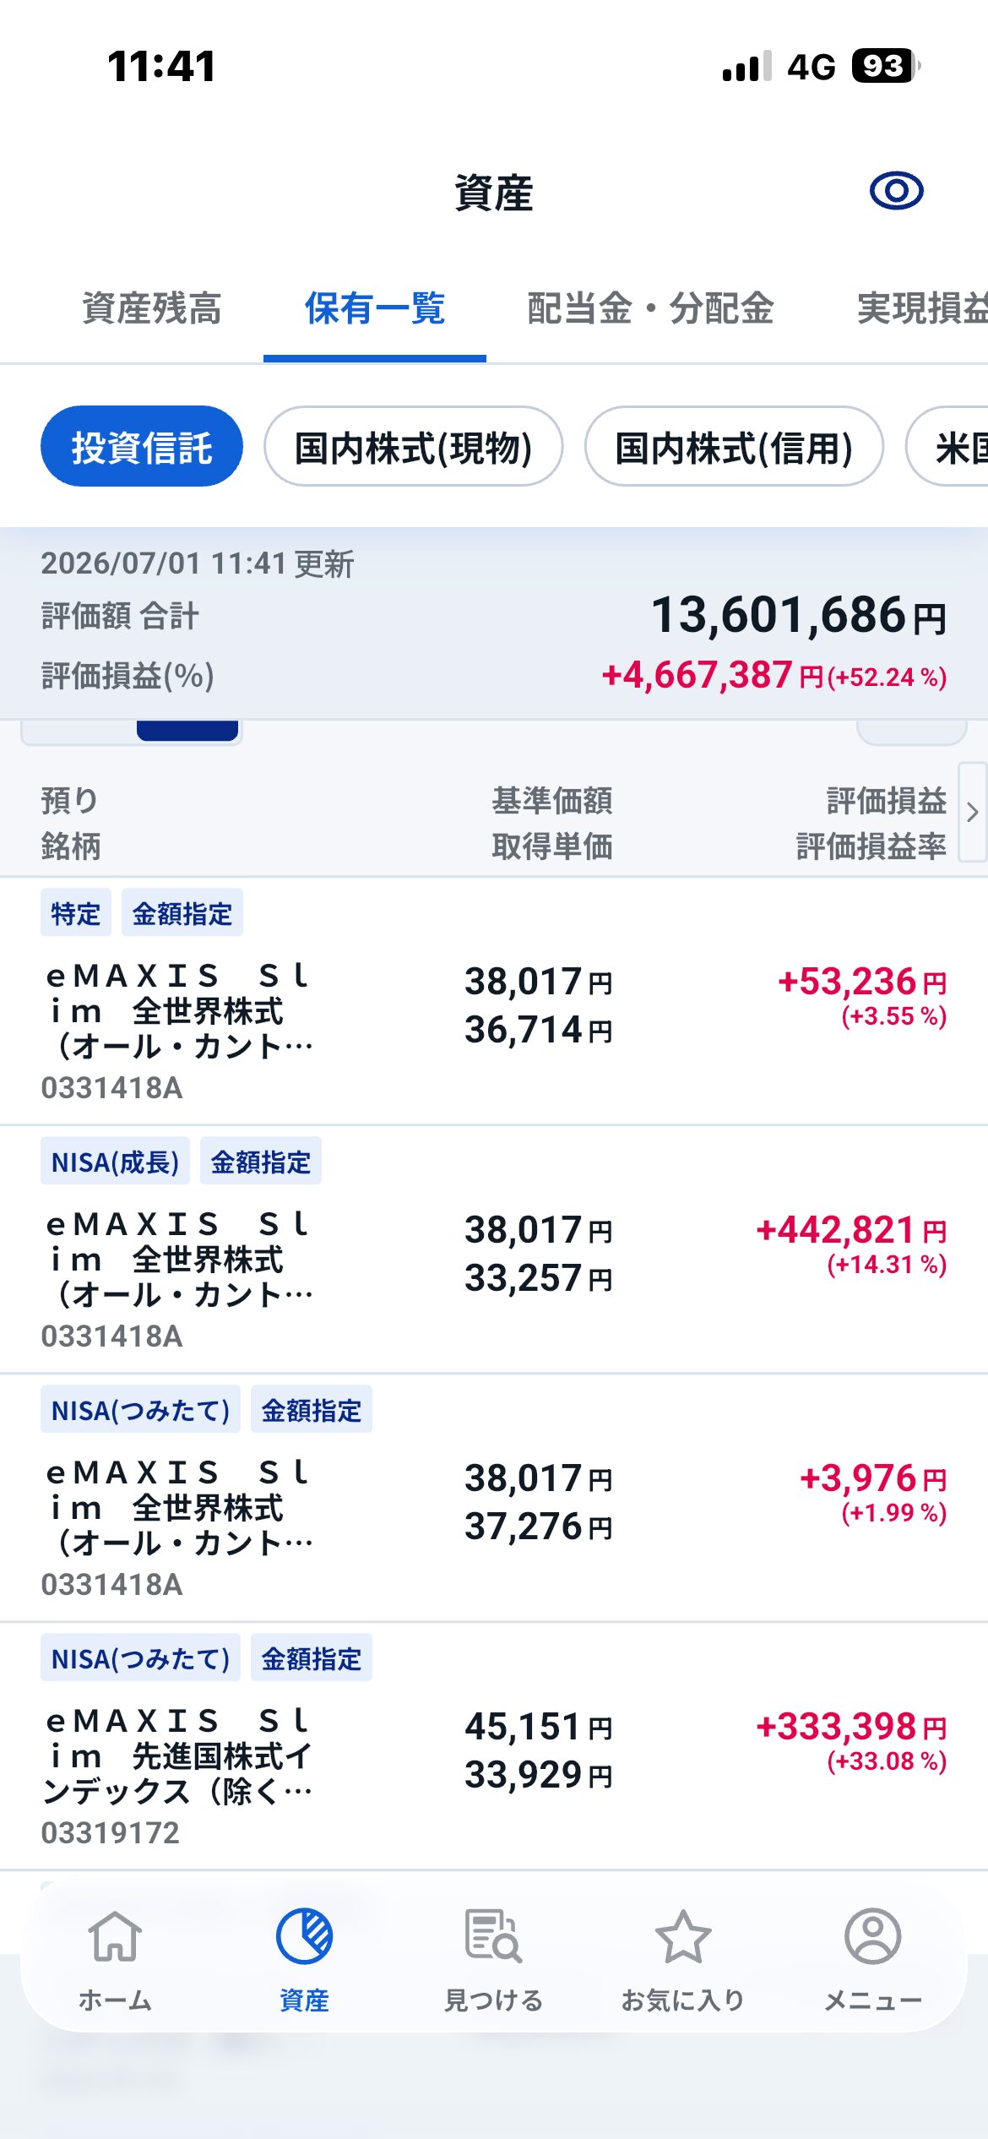Tap the dark blue toggle segment below summary
Image resolution: width=988 pixels, height=2139 pixels.
click(187, 730)
